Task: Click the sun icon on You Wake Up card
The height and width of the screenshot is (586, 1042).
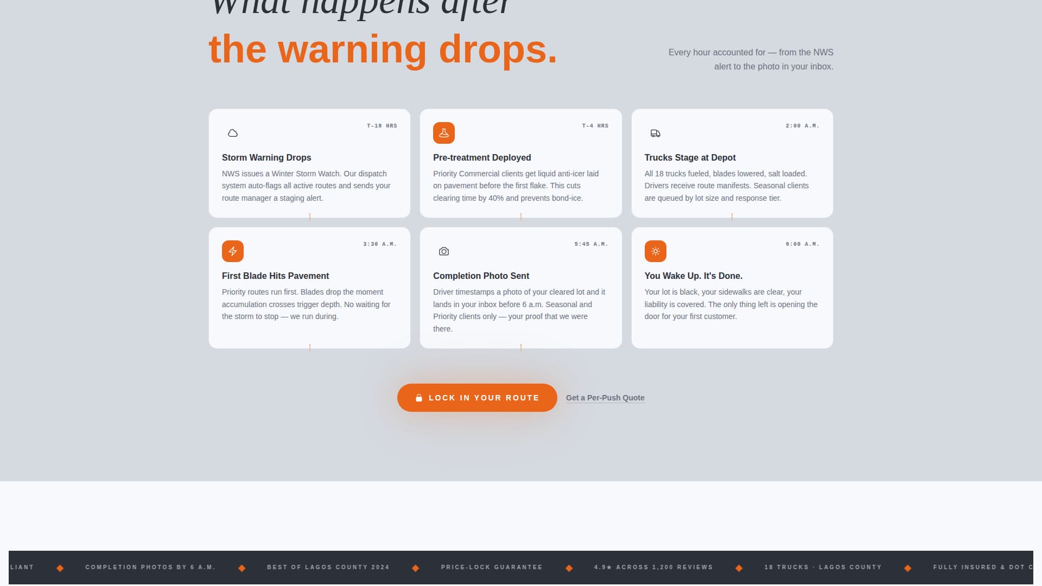Action: [655, 251]
